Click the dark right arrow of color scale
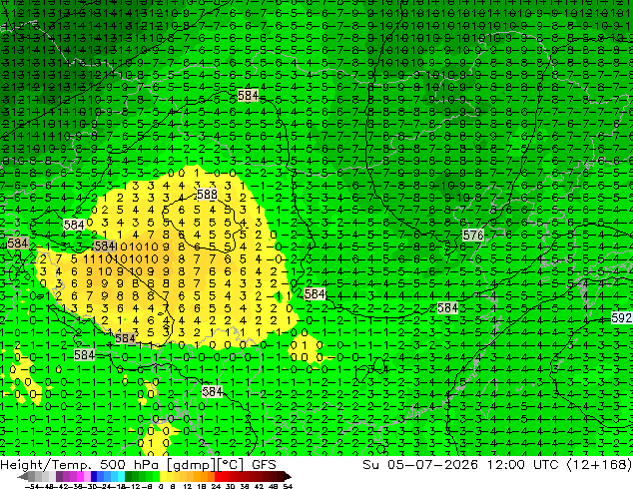The width and height of the screenshot is (633, 489). (x=287, y=477)
